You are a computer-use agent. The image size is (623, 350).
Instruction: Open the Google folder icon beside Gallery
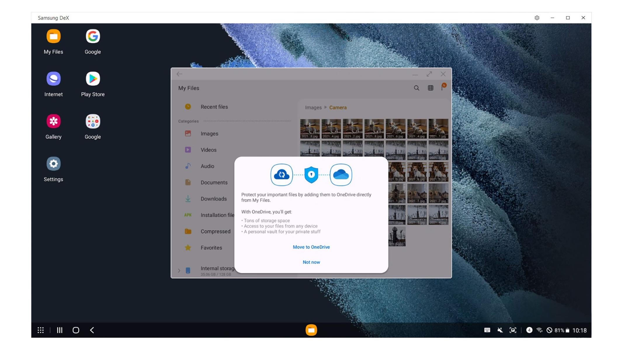[93, 121]
